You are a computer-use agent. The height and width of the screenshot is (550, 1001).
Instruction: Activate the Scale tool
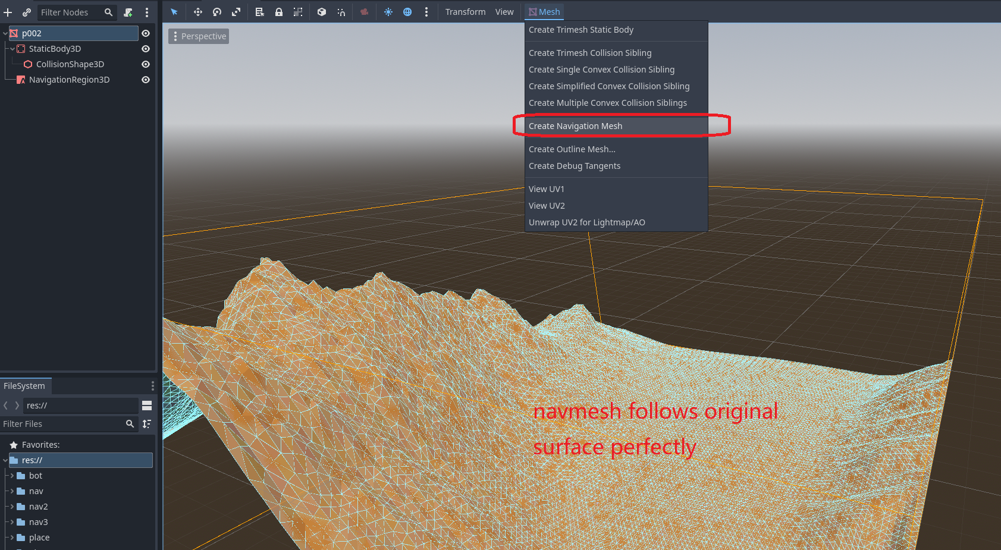click(x=236, y=12)
